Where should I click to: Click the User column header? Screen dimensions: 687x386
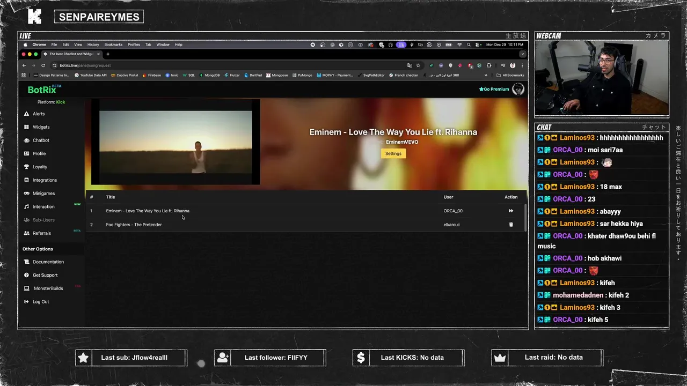coord(448,197)
